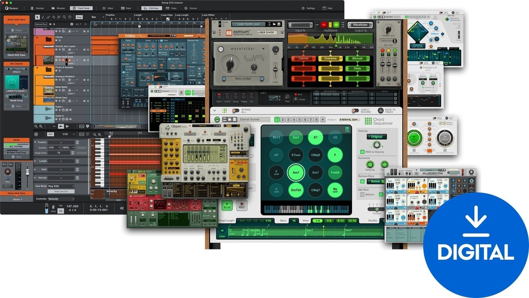Click Send to Track icon in Chord Sequencer
The width and height of the screenshot is (529, 298).
point(381,111)
